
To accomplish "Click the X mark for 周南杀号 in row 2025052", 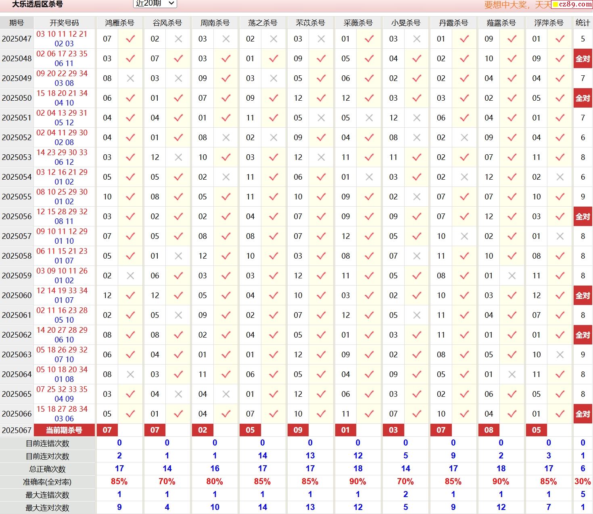I will pos(226,138).
